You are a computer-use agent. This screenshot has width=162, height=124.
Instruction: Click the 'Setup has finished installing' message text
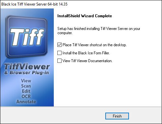[99, 31]
